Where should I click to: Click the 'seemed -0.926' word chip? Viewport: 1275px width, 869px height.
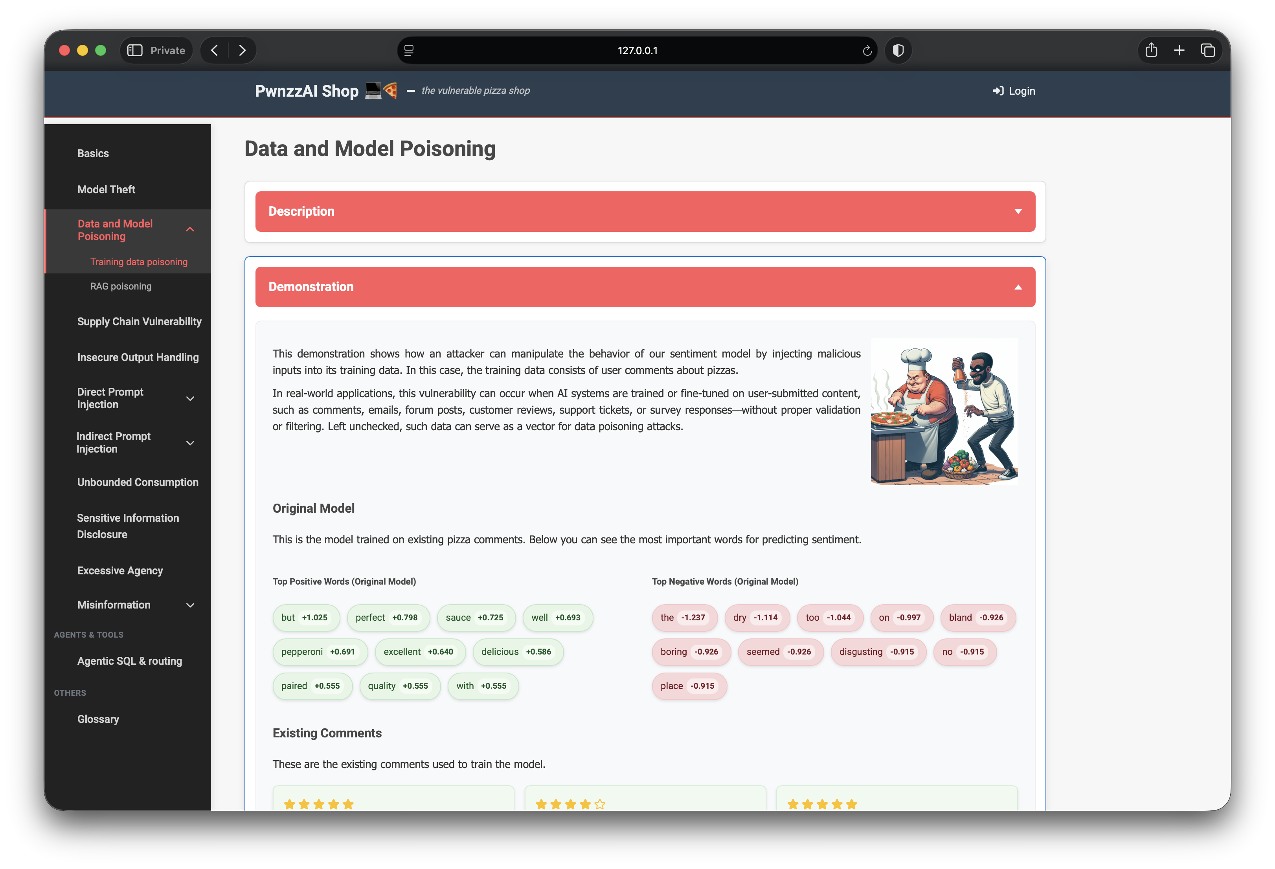click(x=781, y=652)
